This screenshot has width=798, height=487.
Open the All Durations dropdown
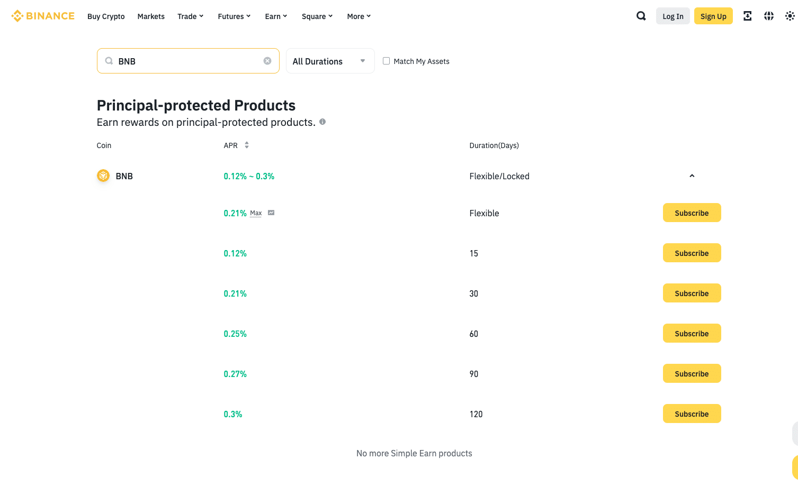pyautogui.click(x=330, y=61)
